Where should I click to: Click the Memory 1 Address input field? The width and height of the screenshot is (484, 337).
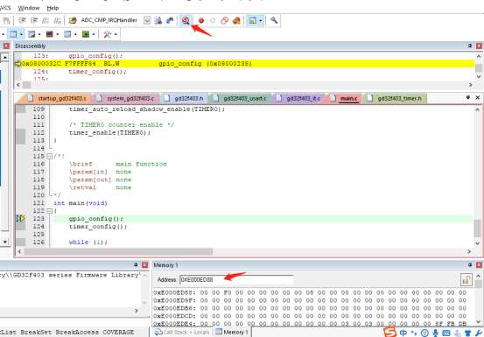click(x=236, y=279)
